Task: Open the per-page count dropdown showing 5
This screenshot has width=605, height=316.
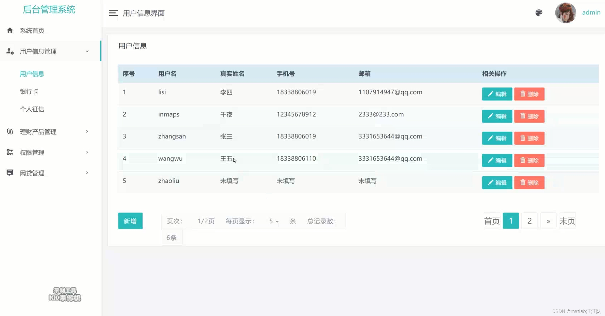Action: pyautogui.click(x=274, y=221)
